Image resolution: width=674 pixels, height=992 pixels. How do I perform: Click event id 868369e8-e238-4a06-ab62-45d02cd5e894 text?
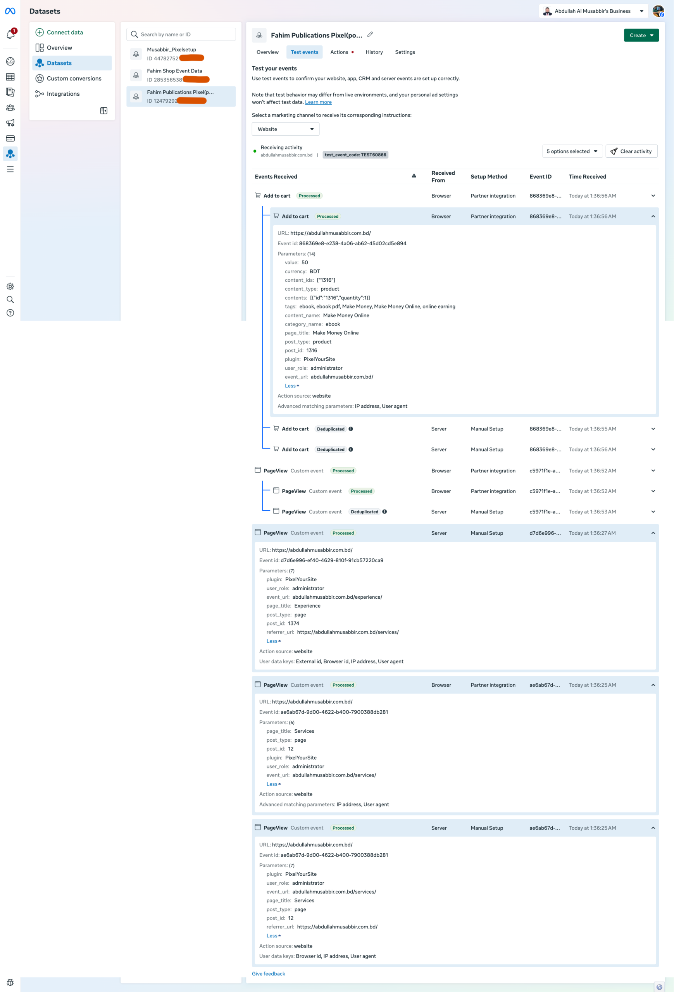[x=353, y=244]
